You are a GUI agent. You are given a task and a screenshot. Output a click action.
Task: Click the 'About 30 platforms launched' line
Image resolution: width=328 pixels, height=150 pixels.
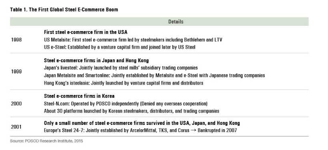(132, 111)
